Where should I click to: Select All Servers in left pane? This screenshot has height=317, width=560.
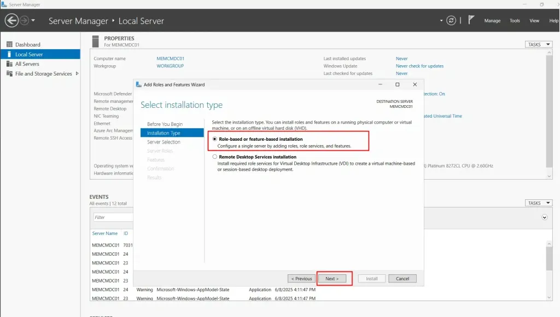(27, 64)
